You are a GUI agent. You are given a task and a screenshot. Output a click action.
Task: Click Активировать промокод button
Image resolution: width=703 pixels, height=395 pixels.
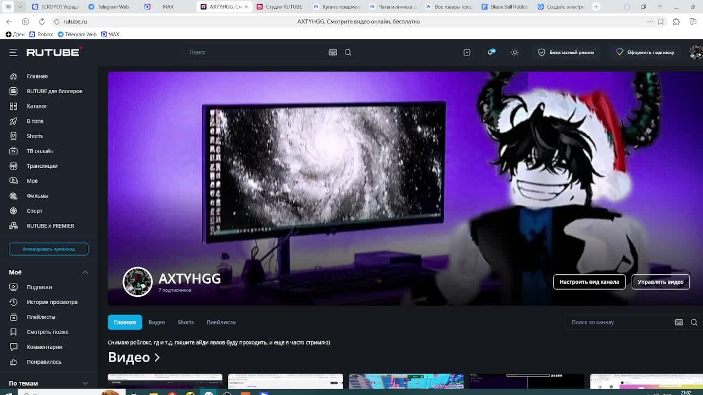click(48, 249)
